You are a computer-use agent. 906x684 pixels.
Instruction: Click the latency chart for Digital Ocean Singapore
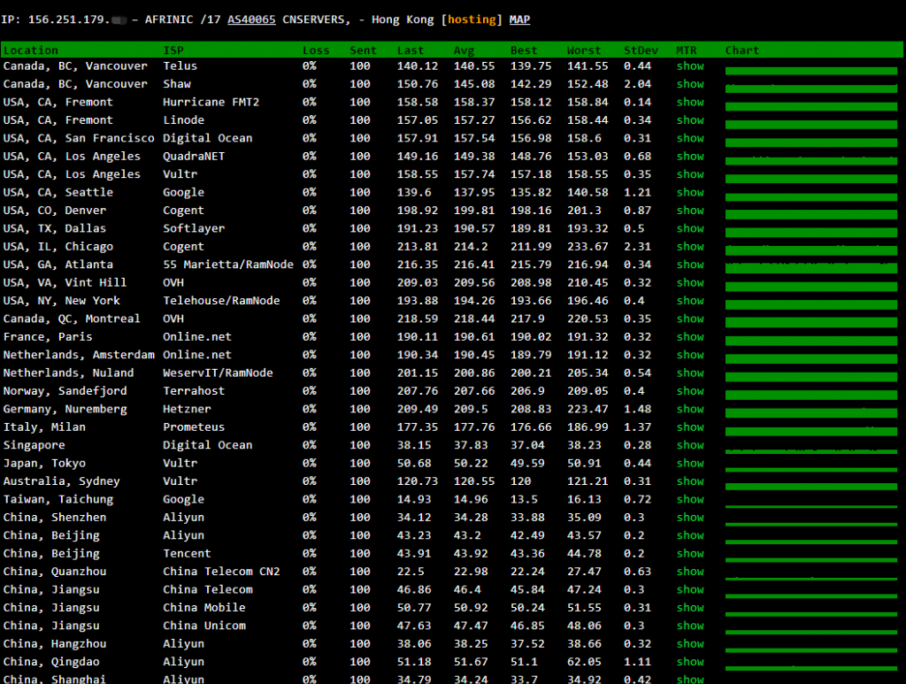pyautogui.click(x=811, y=450)
